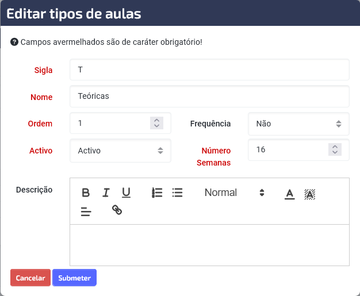Toggle underline formatting in description editor
The width and height of the screenshot is (360, 296).
pyautogui.click(x=126, y=193)
